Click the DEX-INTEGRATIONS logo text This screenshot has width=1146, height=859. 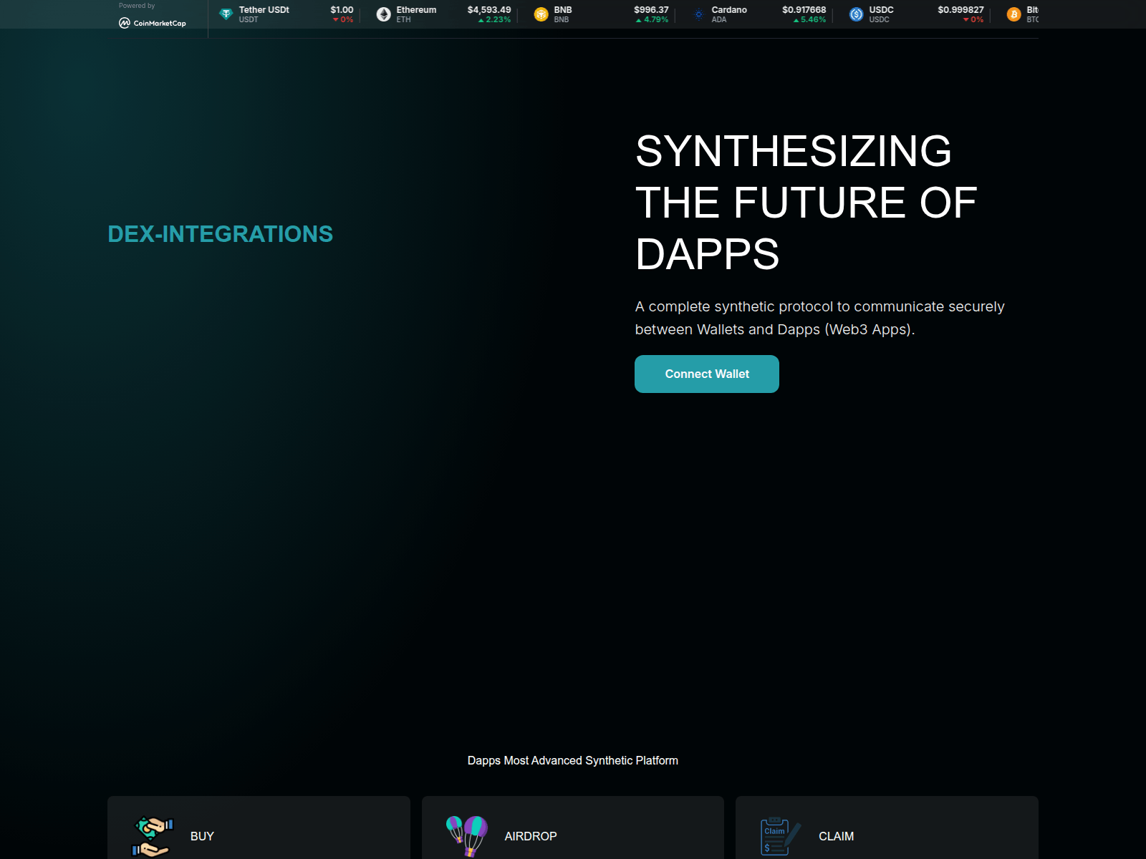[x=221, y=234]
